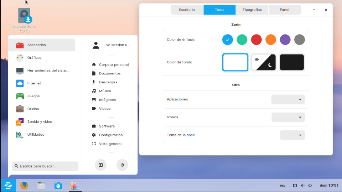Open the Internet category
The height and width of the screenshot is (192, 342).
(42, 83)
